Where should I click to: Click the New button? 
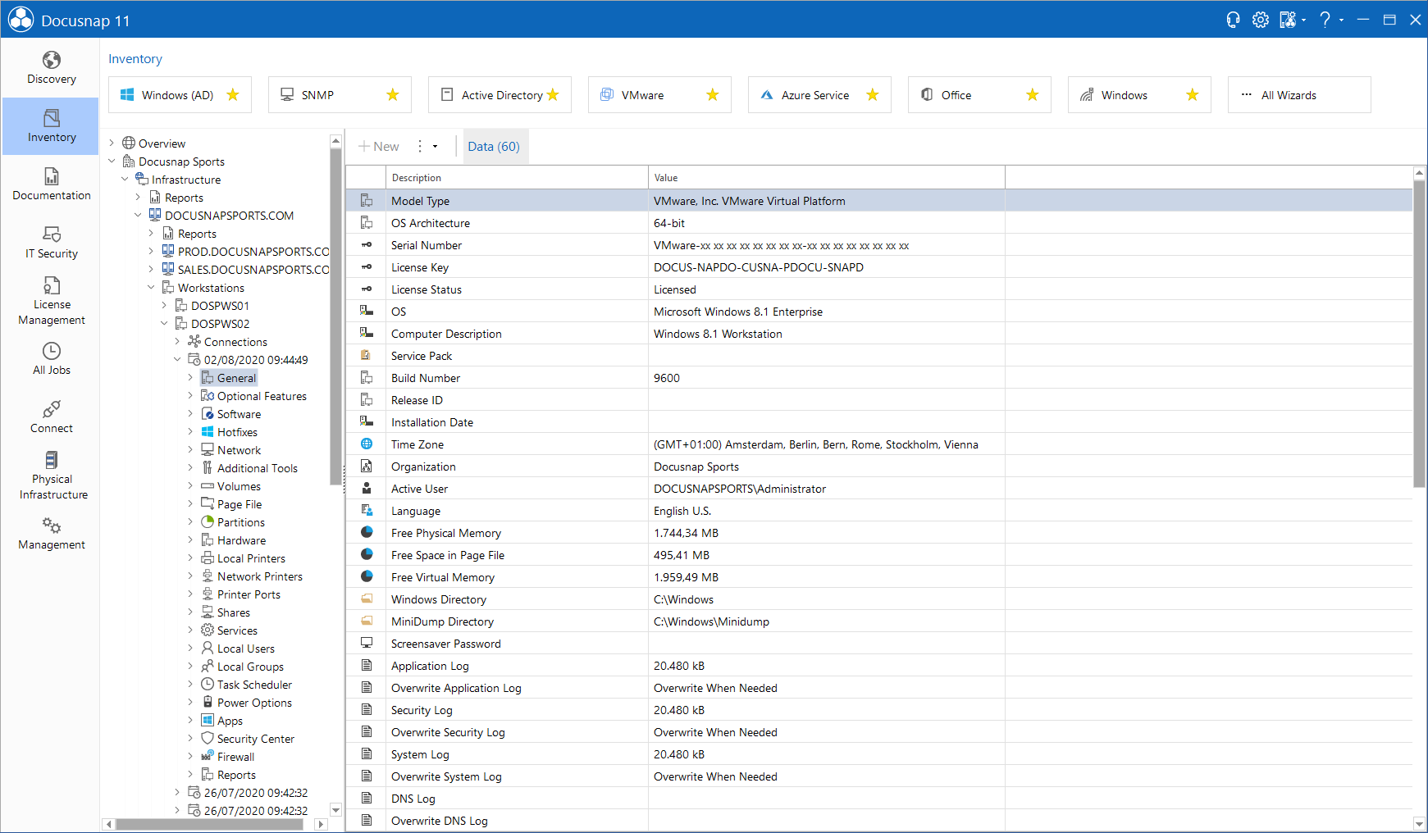pos(379,147)
